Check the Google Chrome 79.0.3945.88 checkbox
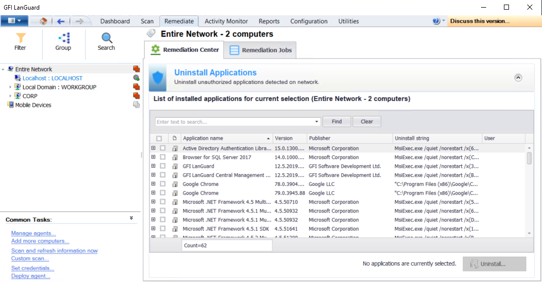This screenshot has width=542, height=282. 163,193
